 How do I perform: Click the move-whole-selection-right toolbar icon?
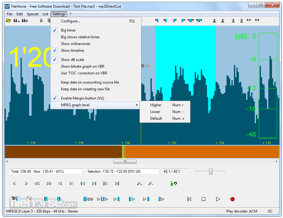pos(199,21)
